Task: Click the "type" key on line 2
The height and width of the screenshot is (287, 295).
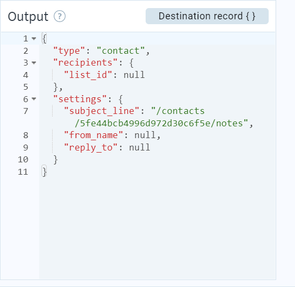Action: pyautogui.click(x=69, y=51)
